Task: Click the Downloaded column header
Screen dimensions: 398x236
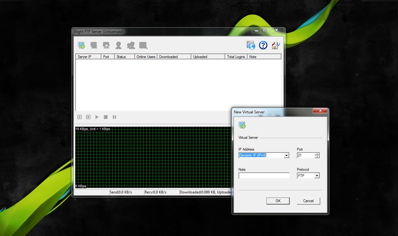Action: [174, 57]
